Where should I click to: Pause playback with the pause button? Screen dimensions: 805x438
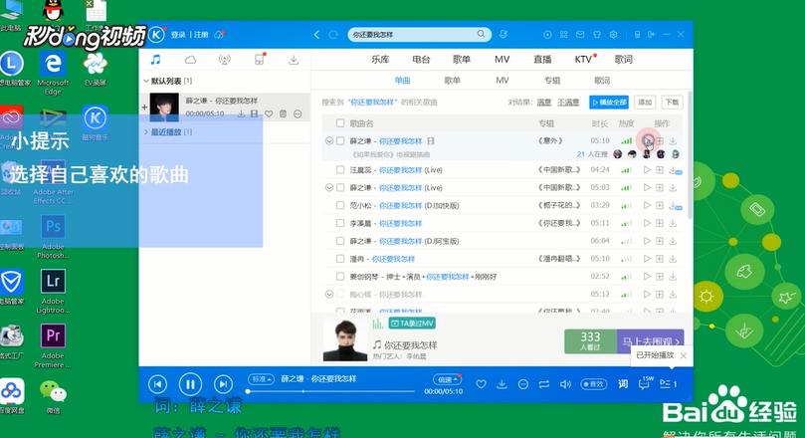(190, 384)
